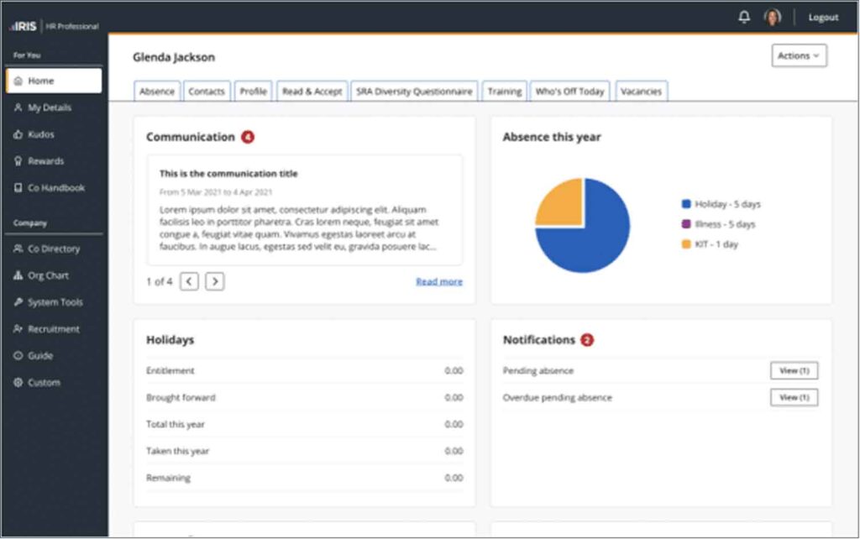Open the Who's Off Today tab
This screenshot has height=539, width=860.
coord(570,92)
